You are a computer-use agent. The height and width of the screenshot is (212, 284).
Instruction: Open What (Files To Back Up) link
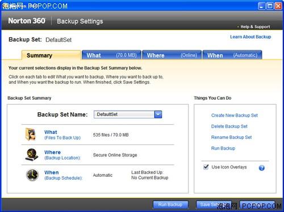coord(62,135)
